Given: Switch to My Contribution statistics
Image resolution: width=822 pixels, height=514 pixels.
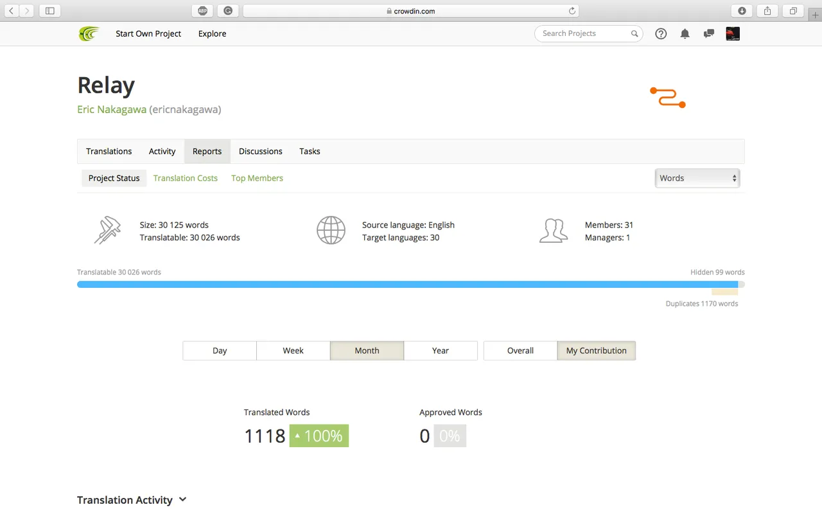Looking at the screenshot, I should (596, 350).
